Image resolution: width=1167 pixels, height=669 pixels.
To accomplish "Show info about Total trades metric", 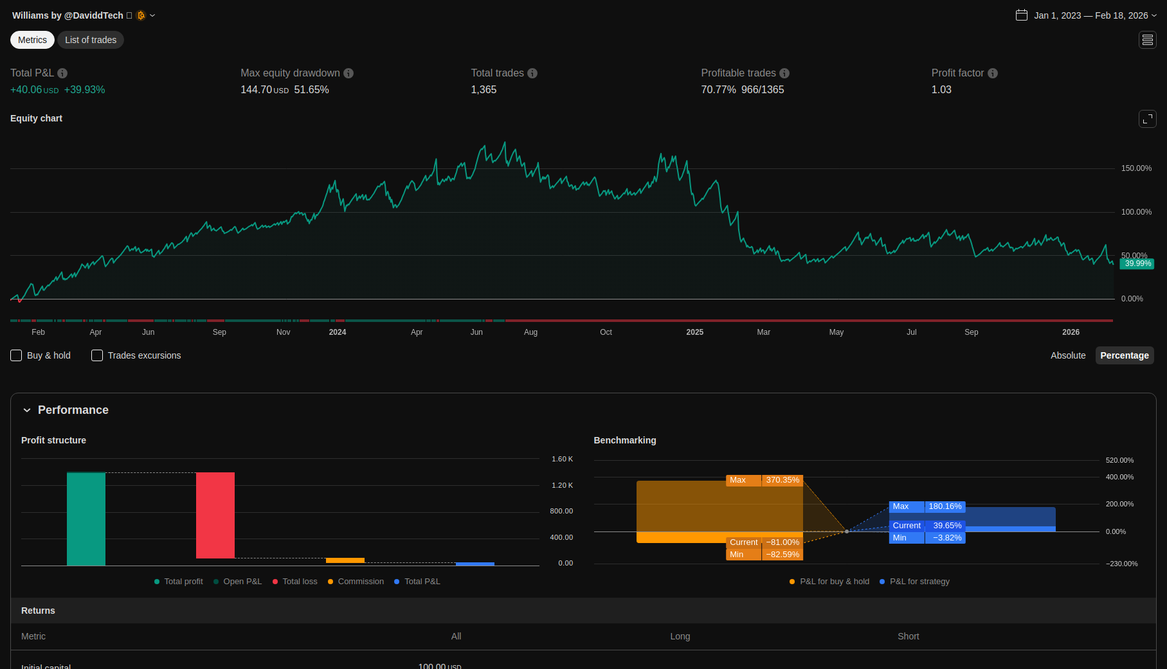I will tap(532, 73).
